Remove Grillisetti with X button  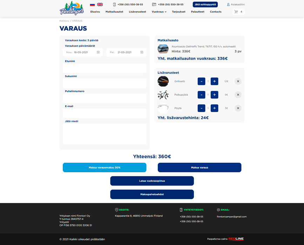238,81
